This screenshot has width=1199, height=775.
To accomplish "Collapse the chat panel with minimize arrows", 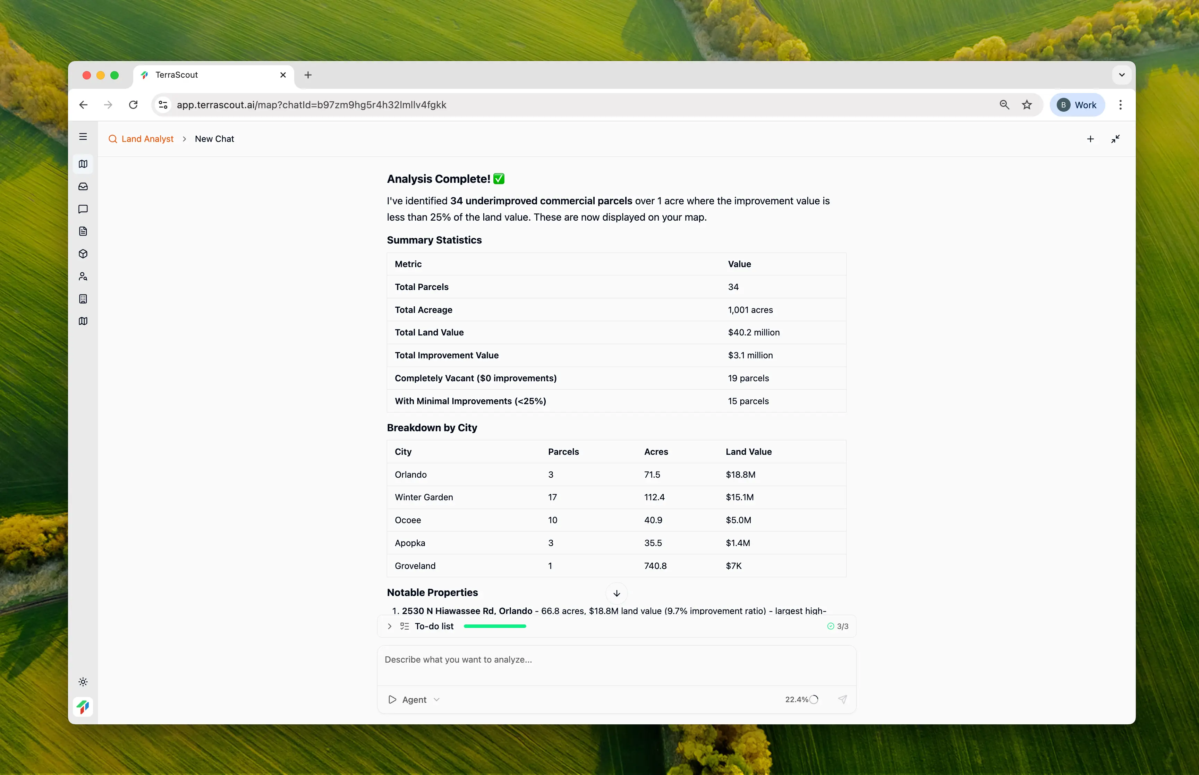I will coord(1115,139).
